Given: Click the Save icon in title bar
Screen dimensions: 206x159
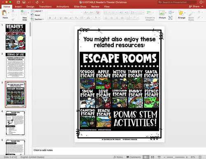Looking at the screenshot, I should pyautogui.click(x=24, y=2).
